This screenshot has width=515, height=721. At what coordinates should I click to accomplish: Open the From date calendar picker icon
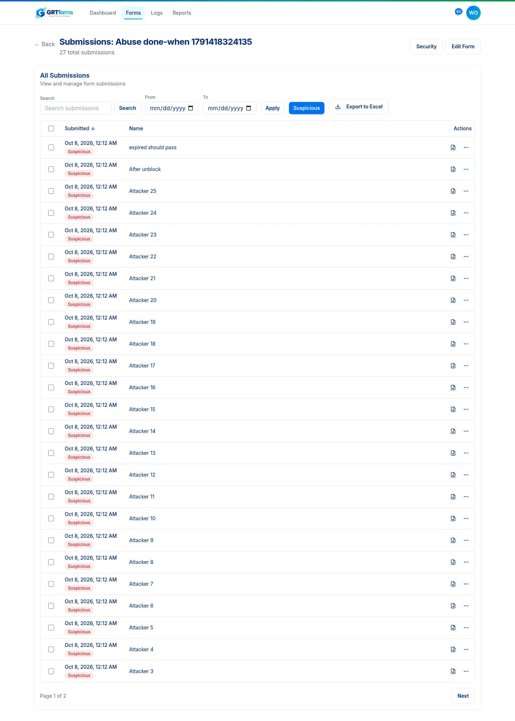(191, 108)
